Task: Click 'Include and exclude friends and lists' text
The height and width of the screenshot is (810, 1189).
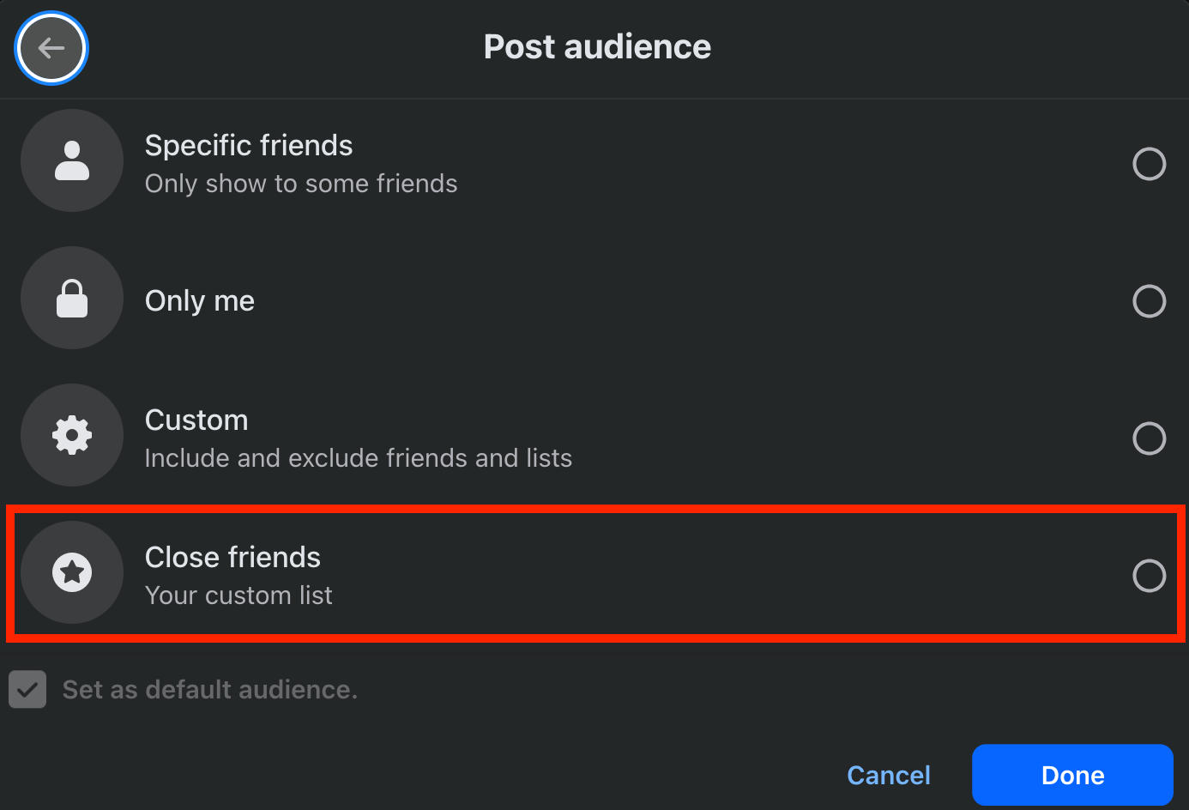Action: [x=358, y=458]
